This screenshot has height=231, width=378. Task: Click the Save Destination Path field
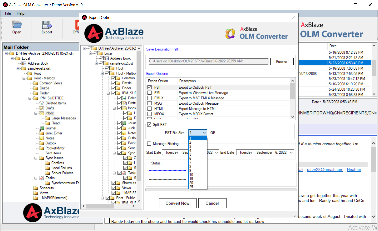pyautogui.click(x=208, y=61)
